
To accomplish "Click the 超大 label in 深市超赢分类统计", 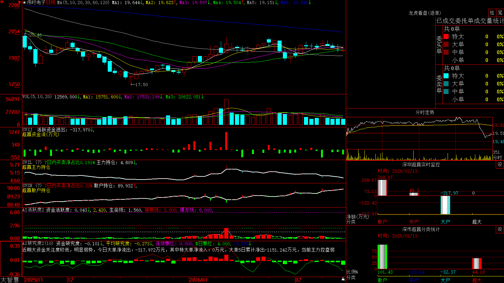I will 477,280.
